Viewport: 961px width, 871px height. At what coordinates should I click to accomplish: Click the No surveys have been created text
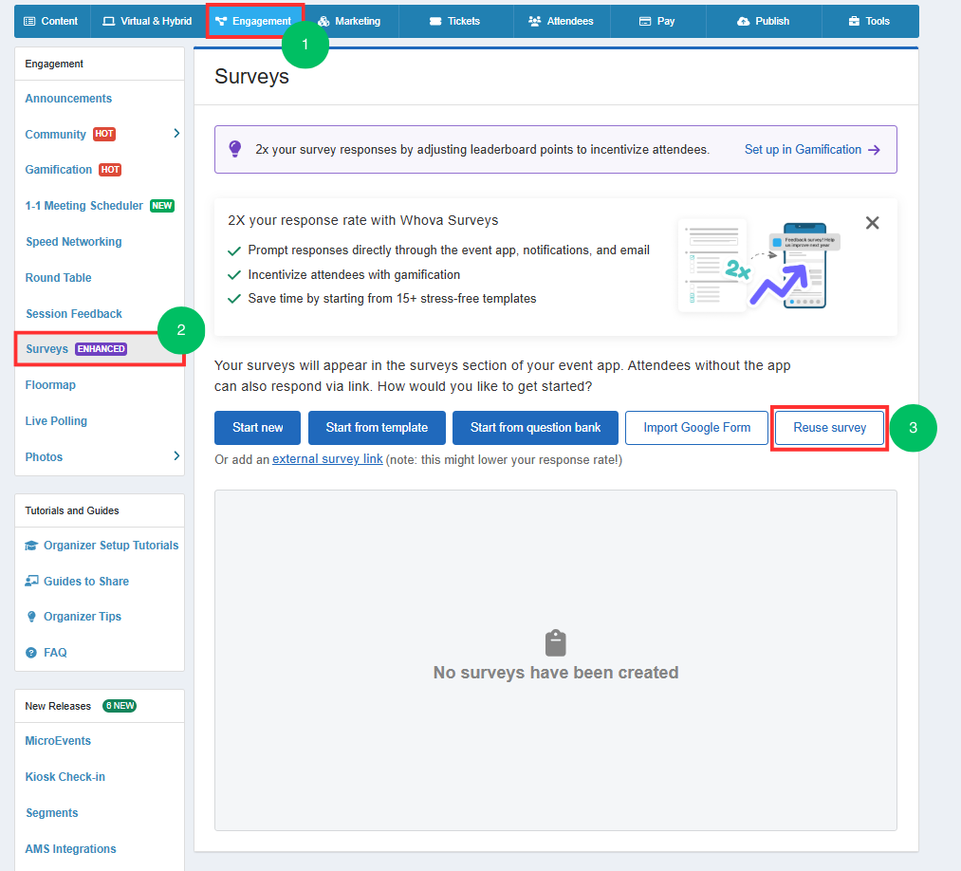556,673
